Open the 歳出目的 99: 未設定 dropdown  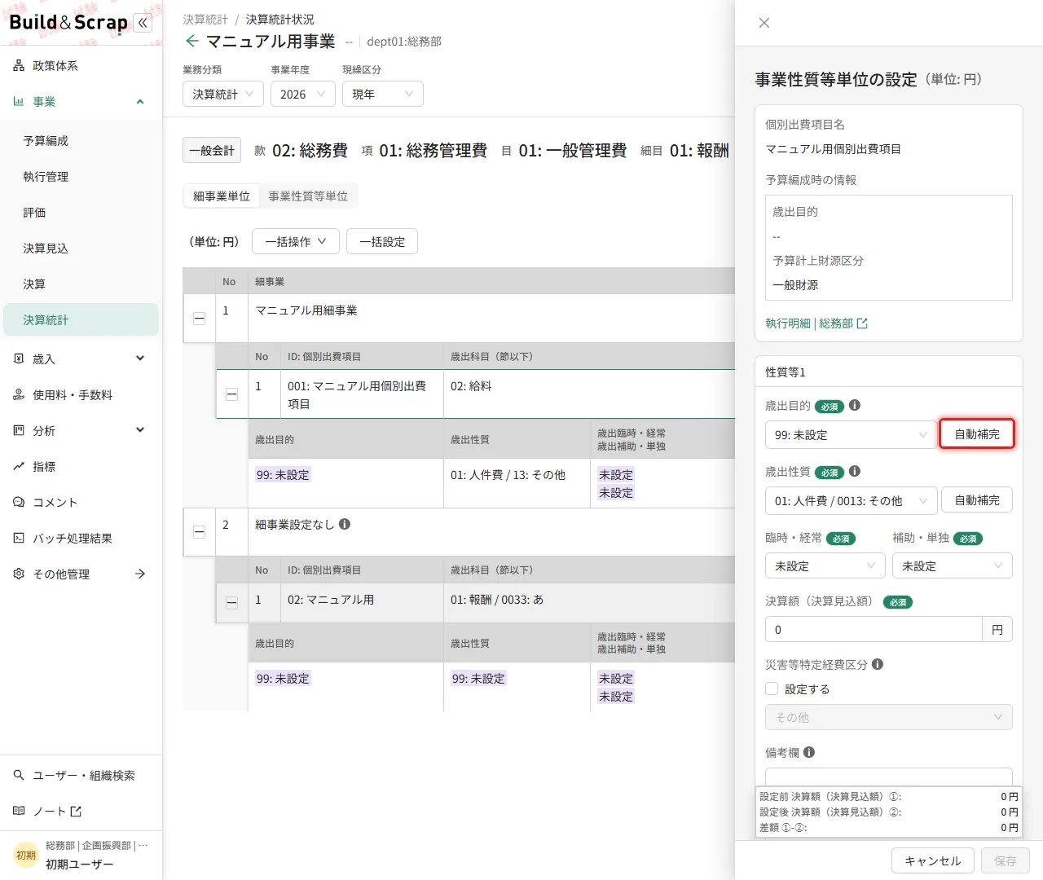point(851,434)
